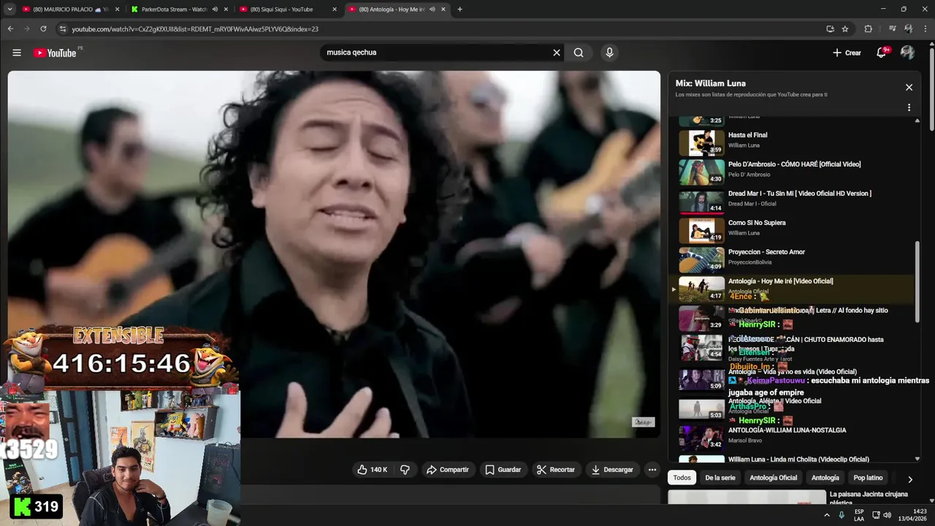Open the network tray icon

coord(875,515)
